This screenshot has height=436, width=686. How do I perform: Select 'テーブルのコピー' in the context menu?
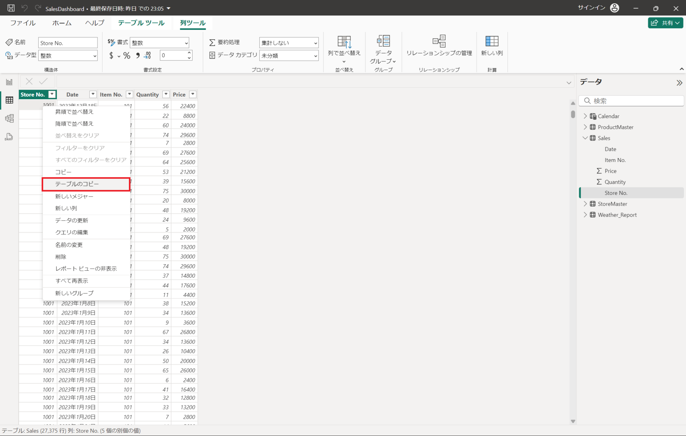click(x=77, y=184)
